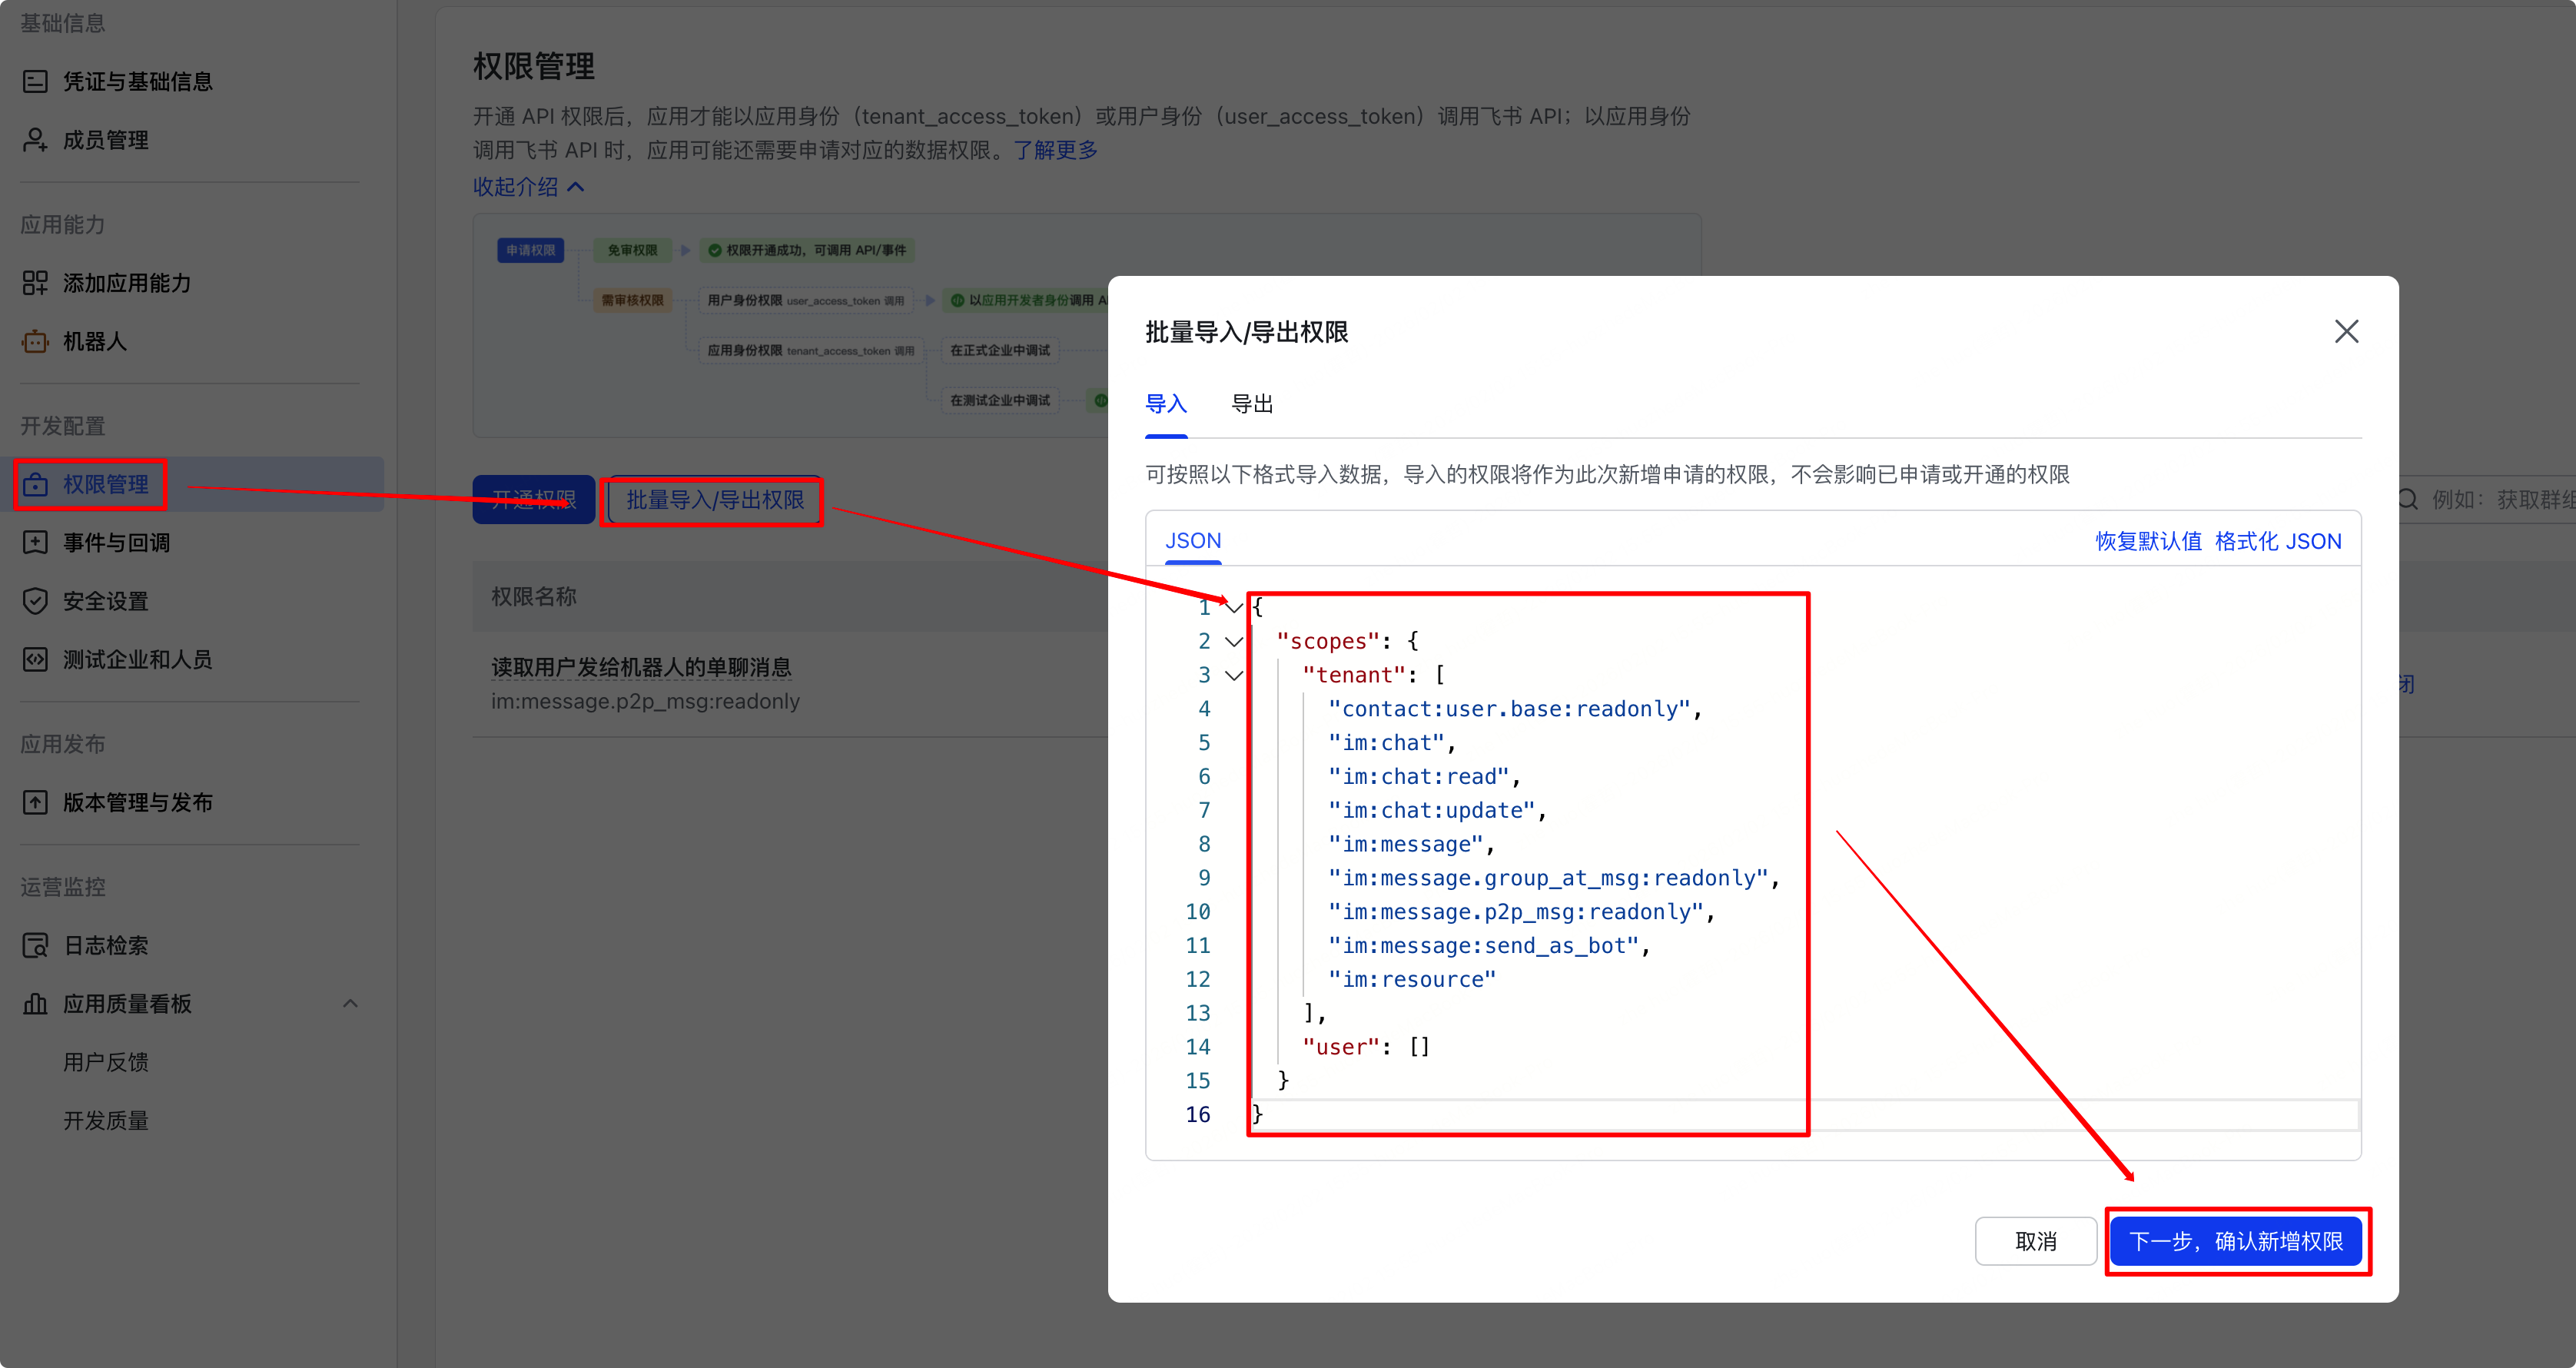Select the 权限管理 briefcase icon
2576x1368 pixels.
35,484
